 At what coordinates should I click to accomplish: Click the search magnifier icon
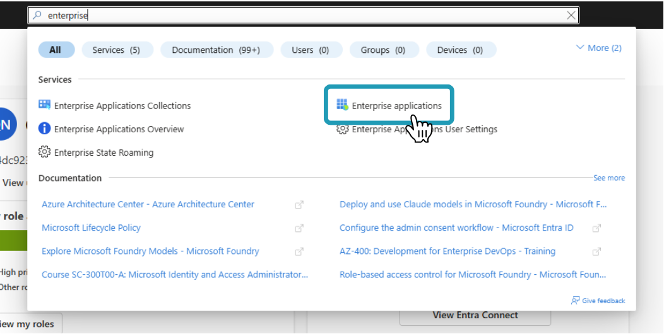(37, 16)
